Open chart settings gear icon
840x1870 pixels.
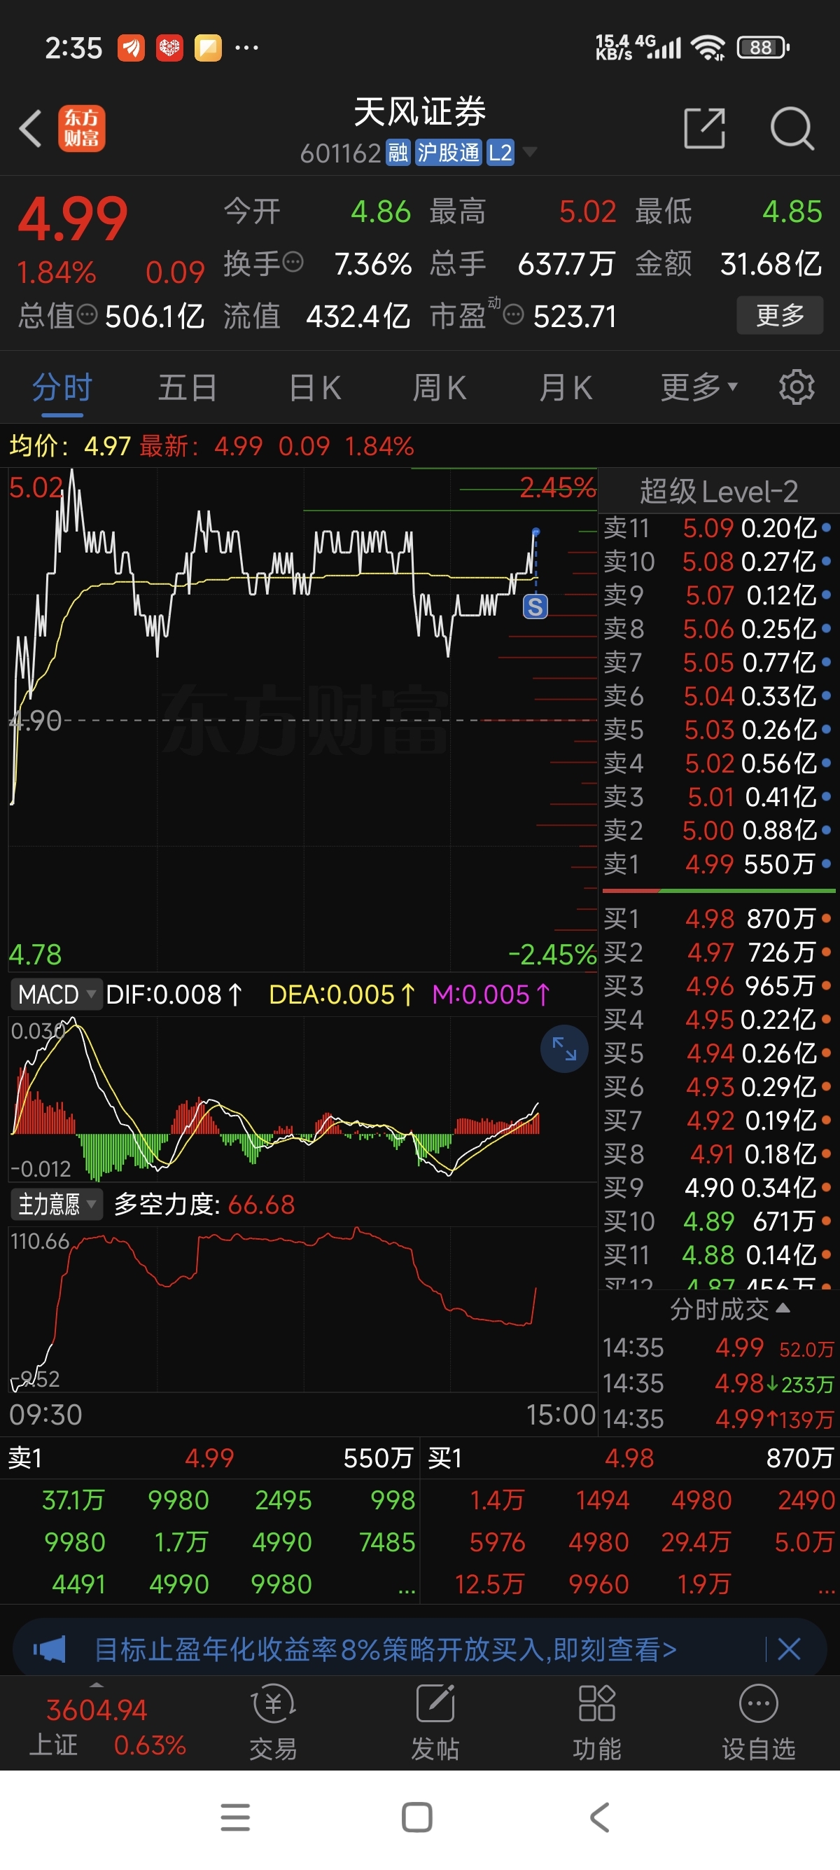(797, 387)
